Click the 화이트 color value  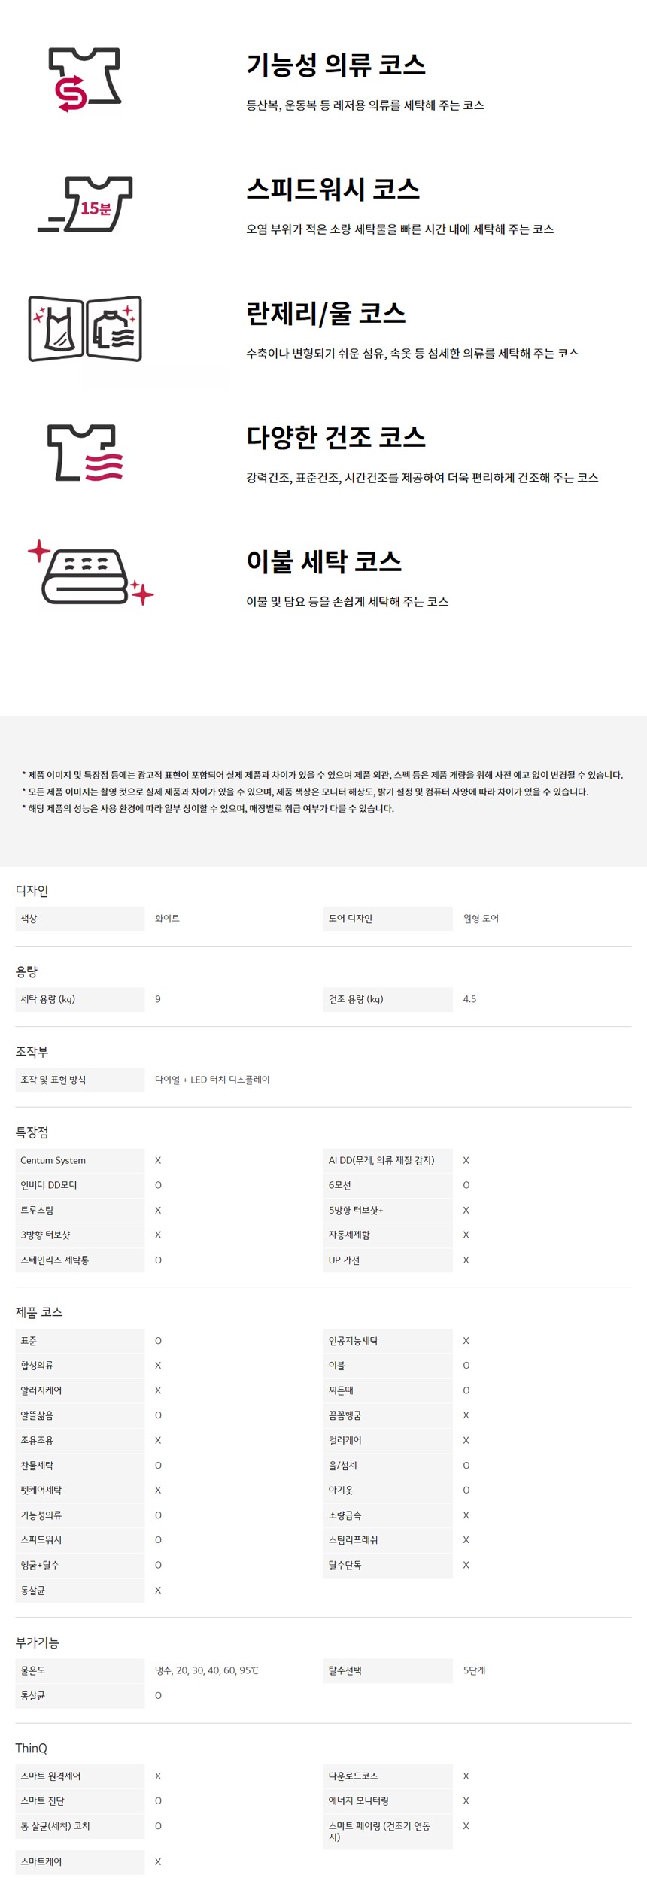[x=167, y=919]
